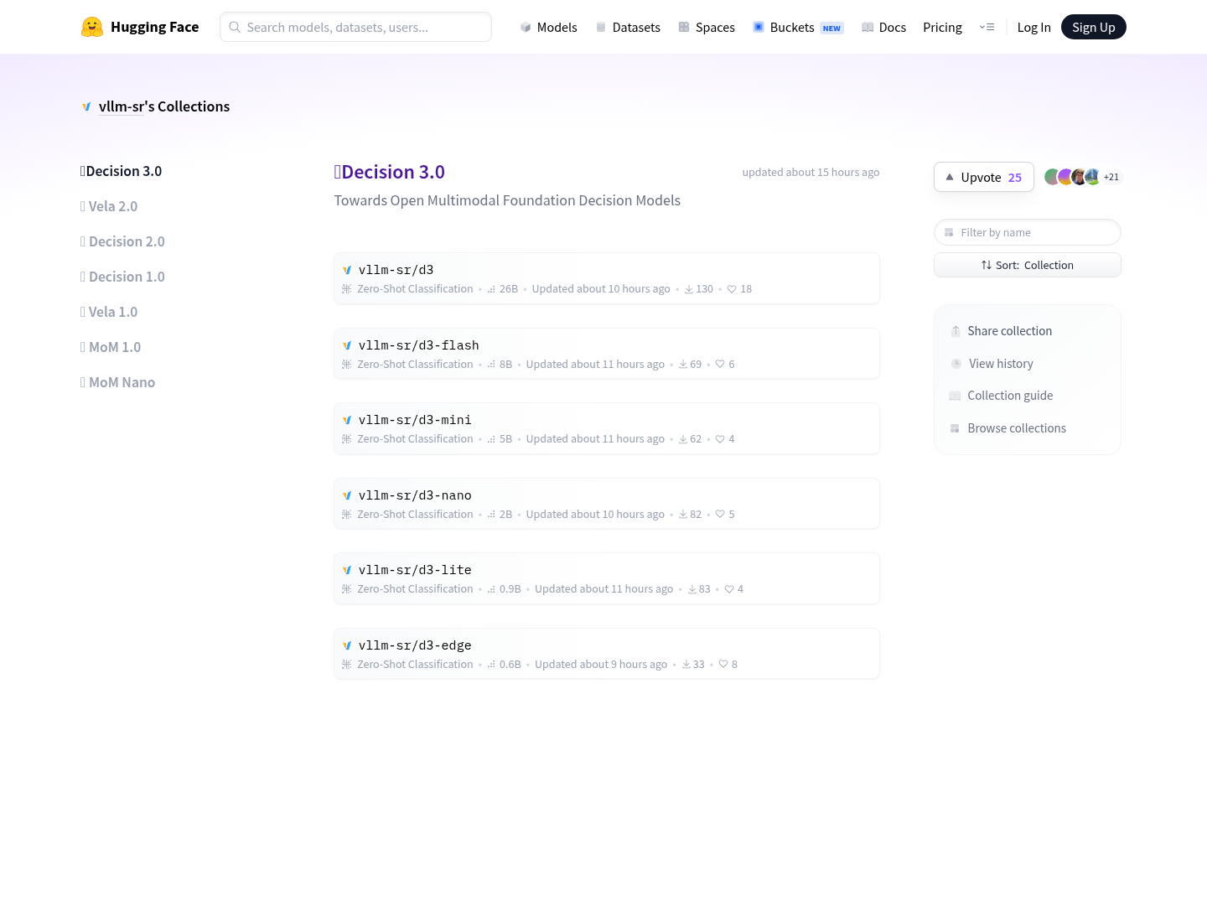Open the Docs link
1207x922 pixels.
pyautogui.click(x=883, y=27)
